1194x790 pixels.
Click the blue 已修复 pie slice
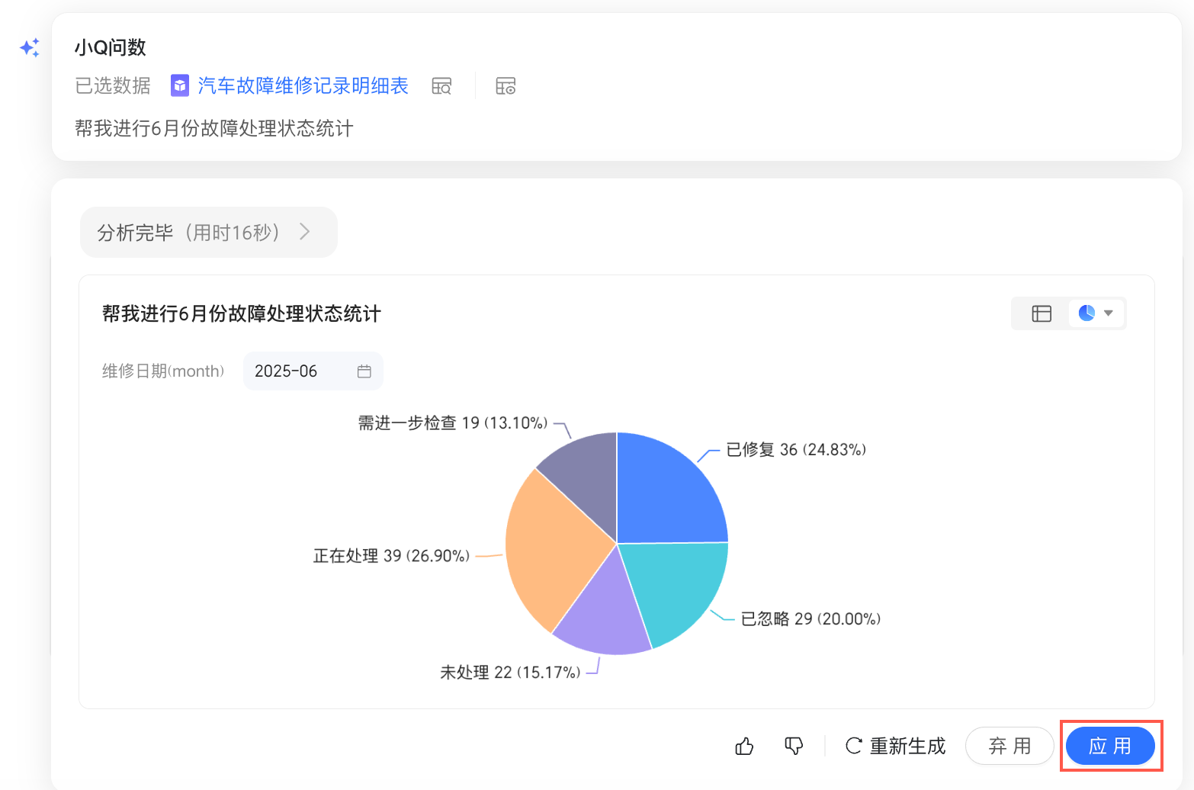[667, 496]
